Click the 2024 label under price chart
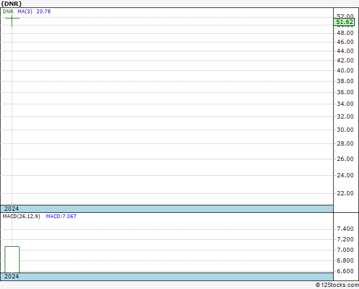 coord(12,209)
